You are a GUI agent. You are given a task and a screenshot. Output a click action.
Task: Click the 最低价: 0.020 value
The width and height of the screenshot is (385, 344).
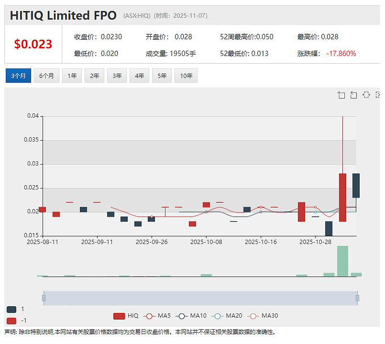point(96,54)
